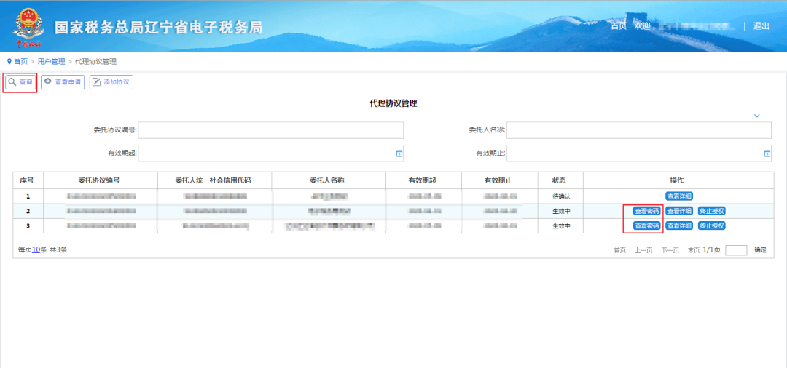The height and width of the screenshot is (368, 787).
Task: Click 终止授权 in row 2
Action: tap(712, 212)
